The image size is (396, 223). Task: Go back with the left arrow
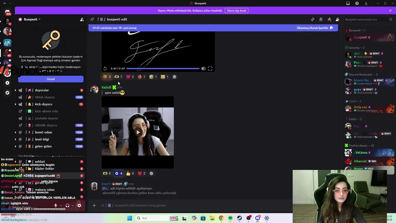(x=5, y=3)
